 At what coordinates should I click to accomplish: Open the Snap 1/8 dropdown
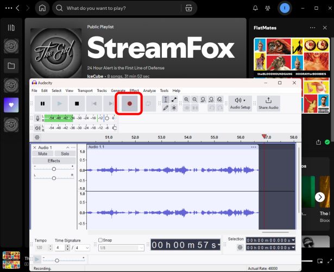(x=121, y=248)
